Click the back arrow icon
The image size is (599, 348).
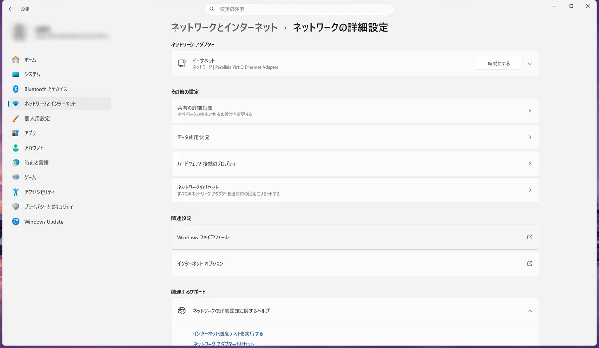(11, 9)
